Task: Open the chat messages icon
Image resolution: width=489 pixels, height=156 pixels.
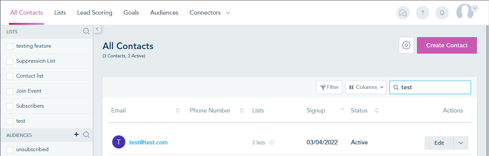Action: tap(403, 13)
